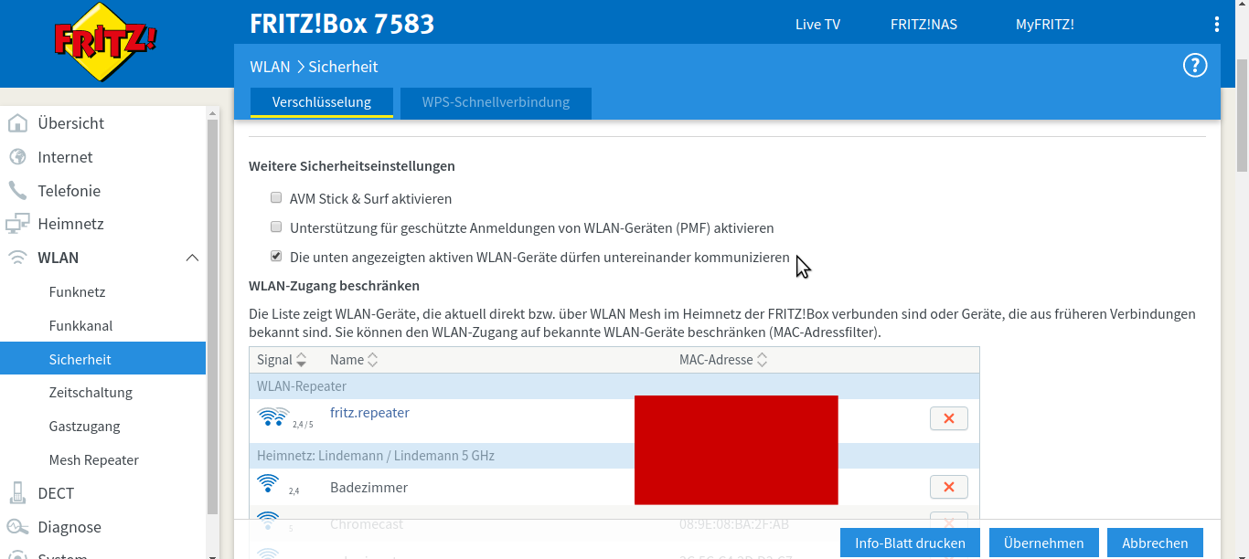The image size is (1249, 559).
Task: Open the help question mark icon
Action: [x=1195, y=65]
